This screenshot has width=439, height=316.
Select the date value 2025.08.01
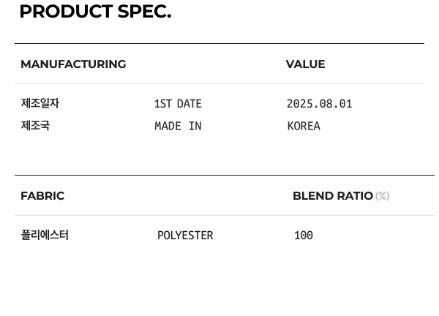[319, 104]
